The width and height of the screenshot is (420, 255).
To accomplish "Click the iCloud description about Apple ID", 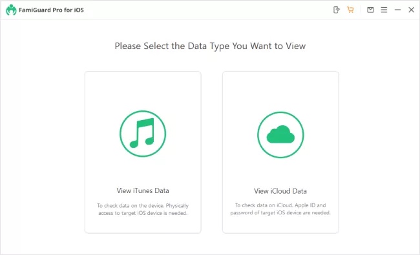I will pyautogui.click(x=280, y=209).
